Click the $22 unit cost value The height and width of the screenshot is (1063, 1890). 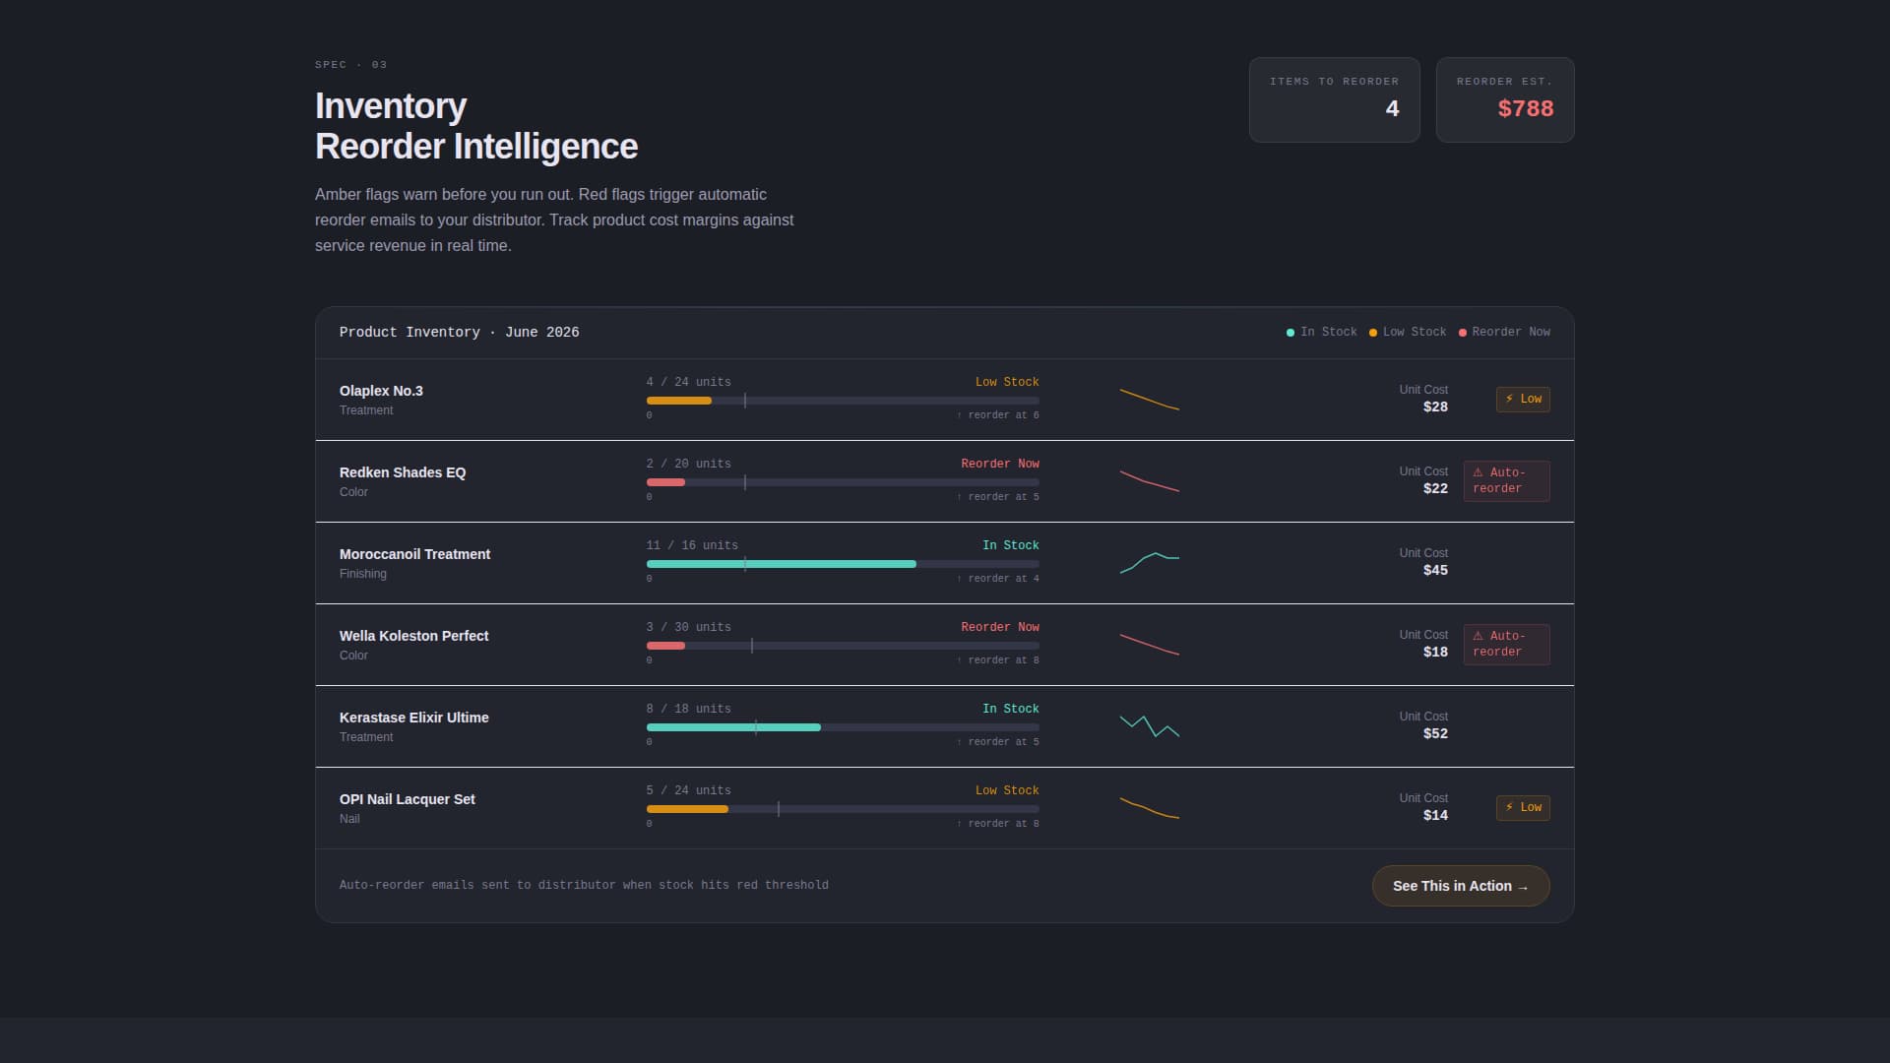coord(1435,488)
